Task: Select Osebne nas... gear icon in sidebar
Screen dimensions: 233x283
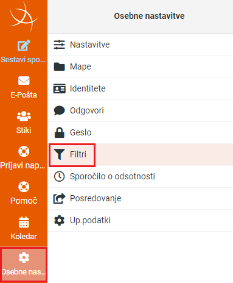Action: tap(24, 257)
